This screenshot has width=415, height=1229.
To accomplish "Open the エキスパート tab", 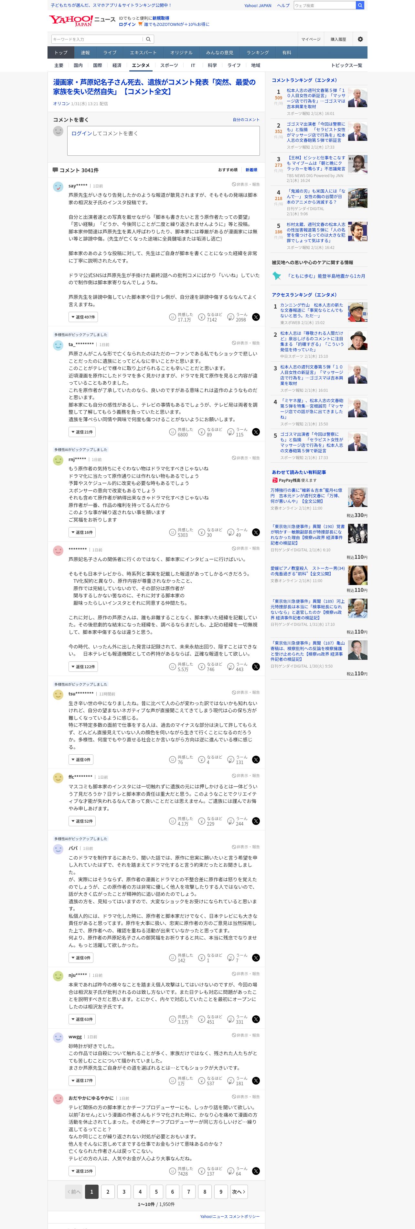I will 143,52.
